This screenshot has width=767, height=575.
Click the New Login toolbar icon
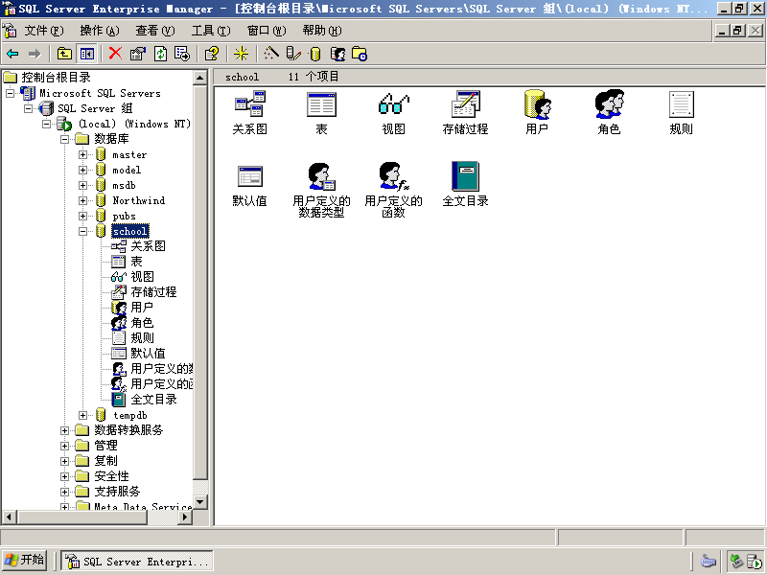(x=337, y=54)
